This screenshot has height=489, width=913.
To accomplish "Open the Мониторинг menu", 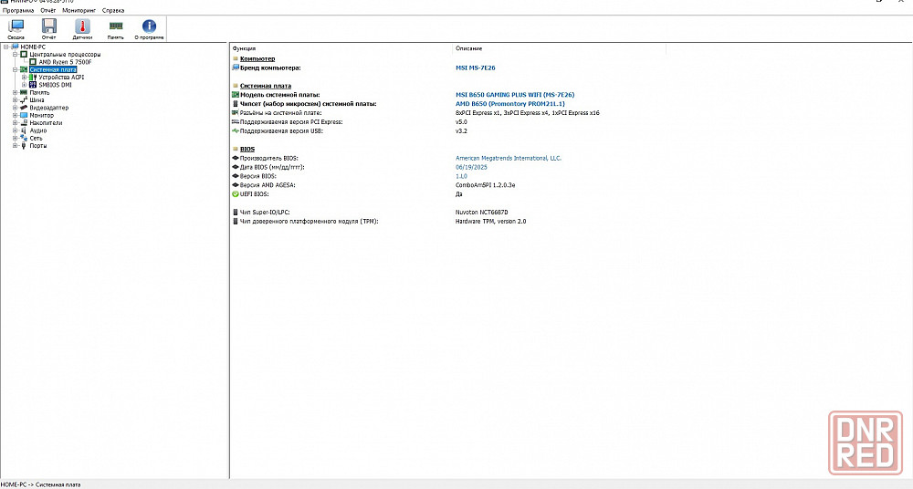I will pyautogui.click(x=79, y=10).
